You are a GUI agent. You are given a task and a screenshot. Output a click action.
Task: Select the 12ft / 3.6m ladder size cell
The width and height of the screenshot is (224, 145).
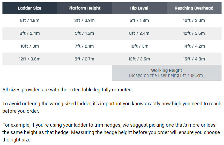point(30,59)
